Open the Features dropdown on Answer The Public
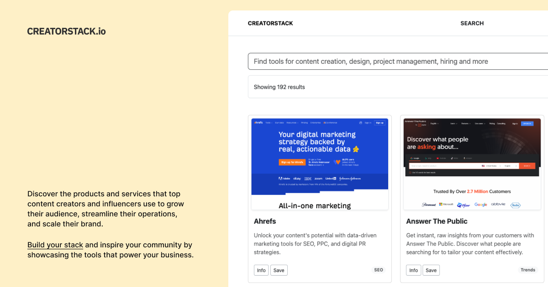This screenshot has height=287, width=548. coord(466,123)
